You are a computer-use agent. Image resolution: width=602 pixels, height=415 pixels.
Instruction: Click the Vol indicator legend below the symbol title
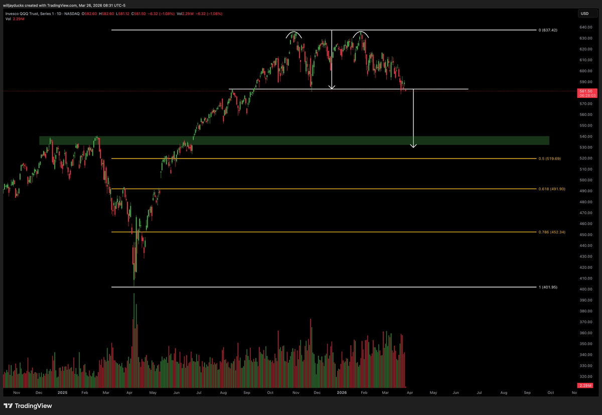pos(14,19)
